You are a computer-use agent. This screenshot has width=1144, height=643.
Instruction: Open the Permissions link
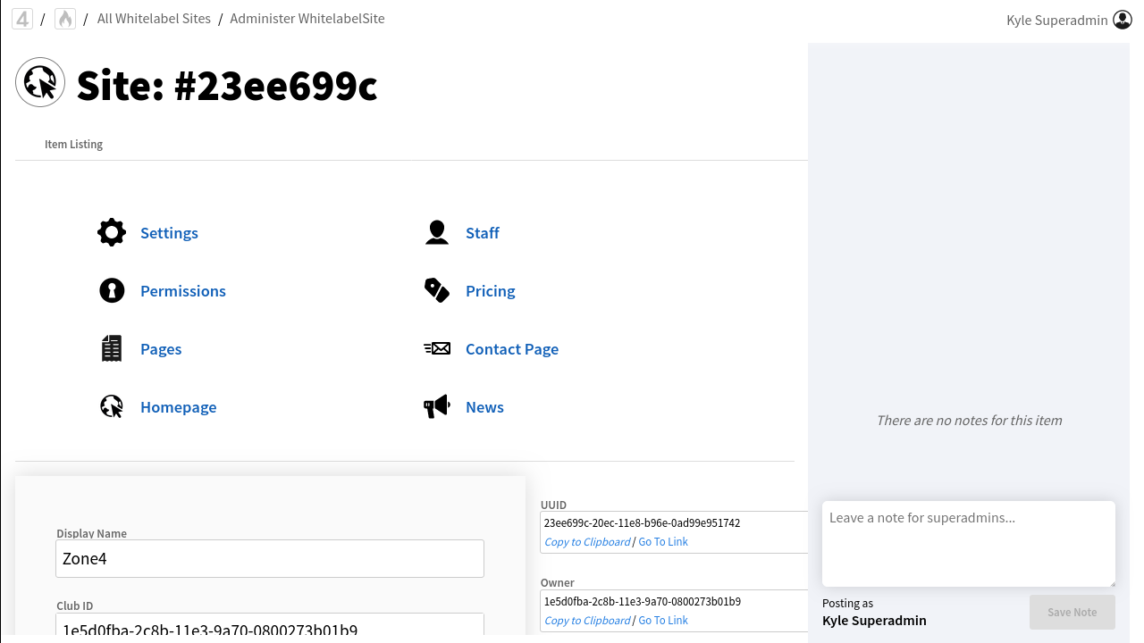point(182,291)
